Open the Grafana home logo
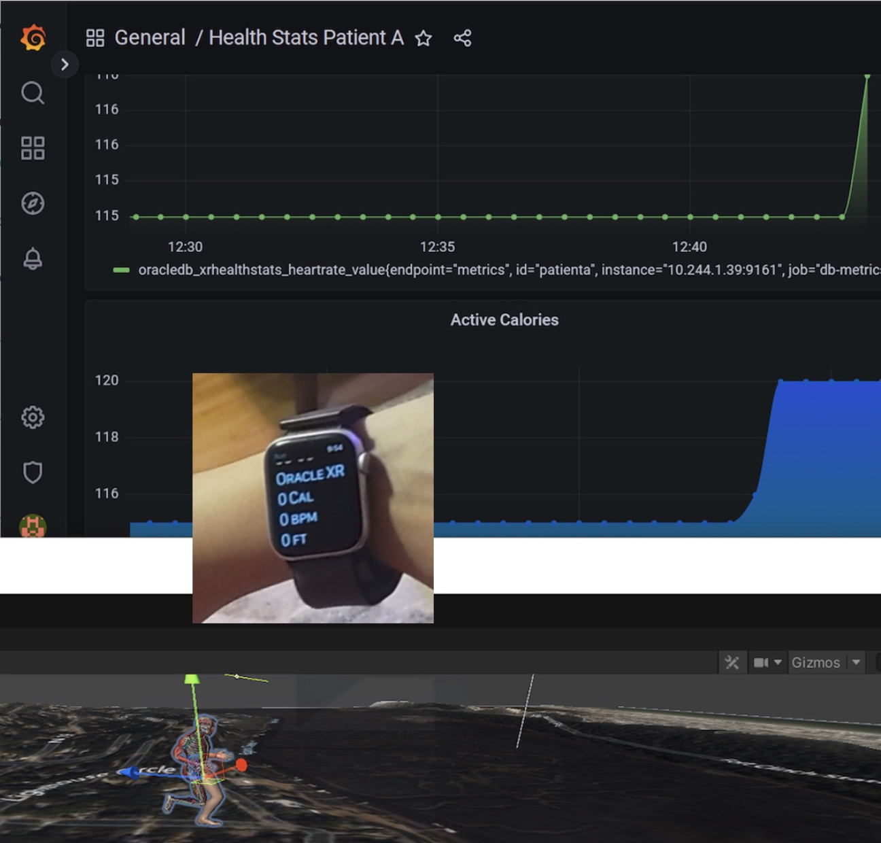Image resolution: width=881 pixels, height=843 pixels. pyautogui.click(x=33, y=37)
